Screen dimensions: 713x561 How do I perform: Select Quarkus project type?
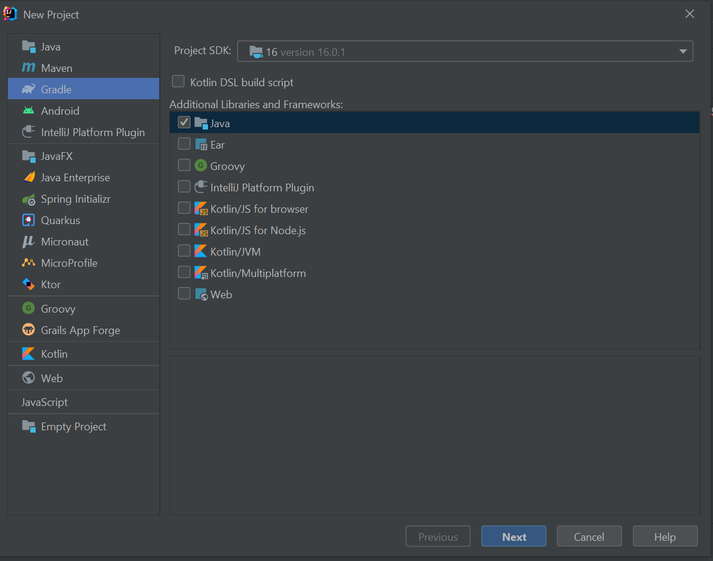pyautogui.click(x=83, y=220)
